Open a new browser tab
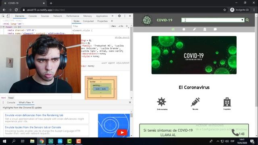The image size is (258, 145). tap(51, 3)
